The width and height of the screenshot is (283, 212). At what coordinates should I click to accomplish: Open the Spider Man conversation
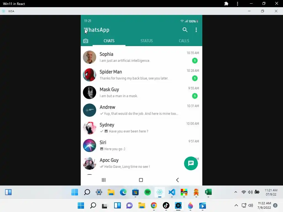click(141, 75)
